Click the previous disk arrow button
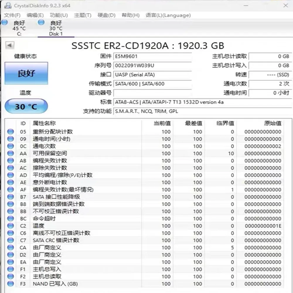The image size is (293, 293). coord(10,45)
